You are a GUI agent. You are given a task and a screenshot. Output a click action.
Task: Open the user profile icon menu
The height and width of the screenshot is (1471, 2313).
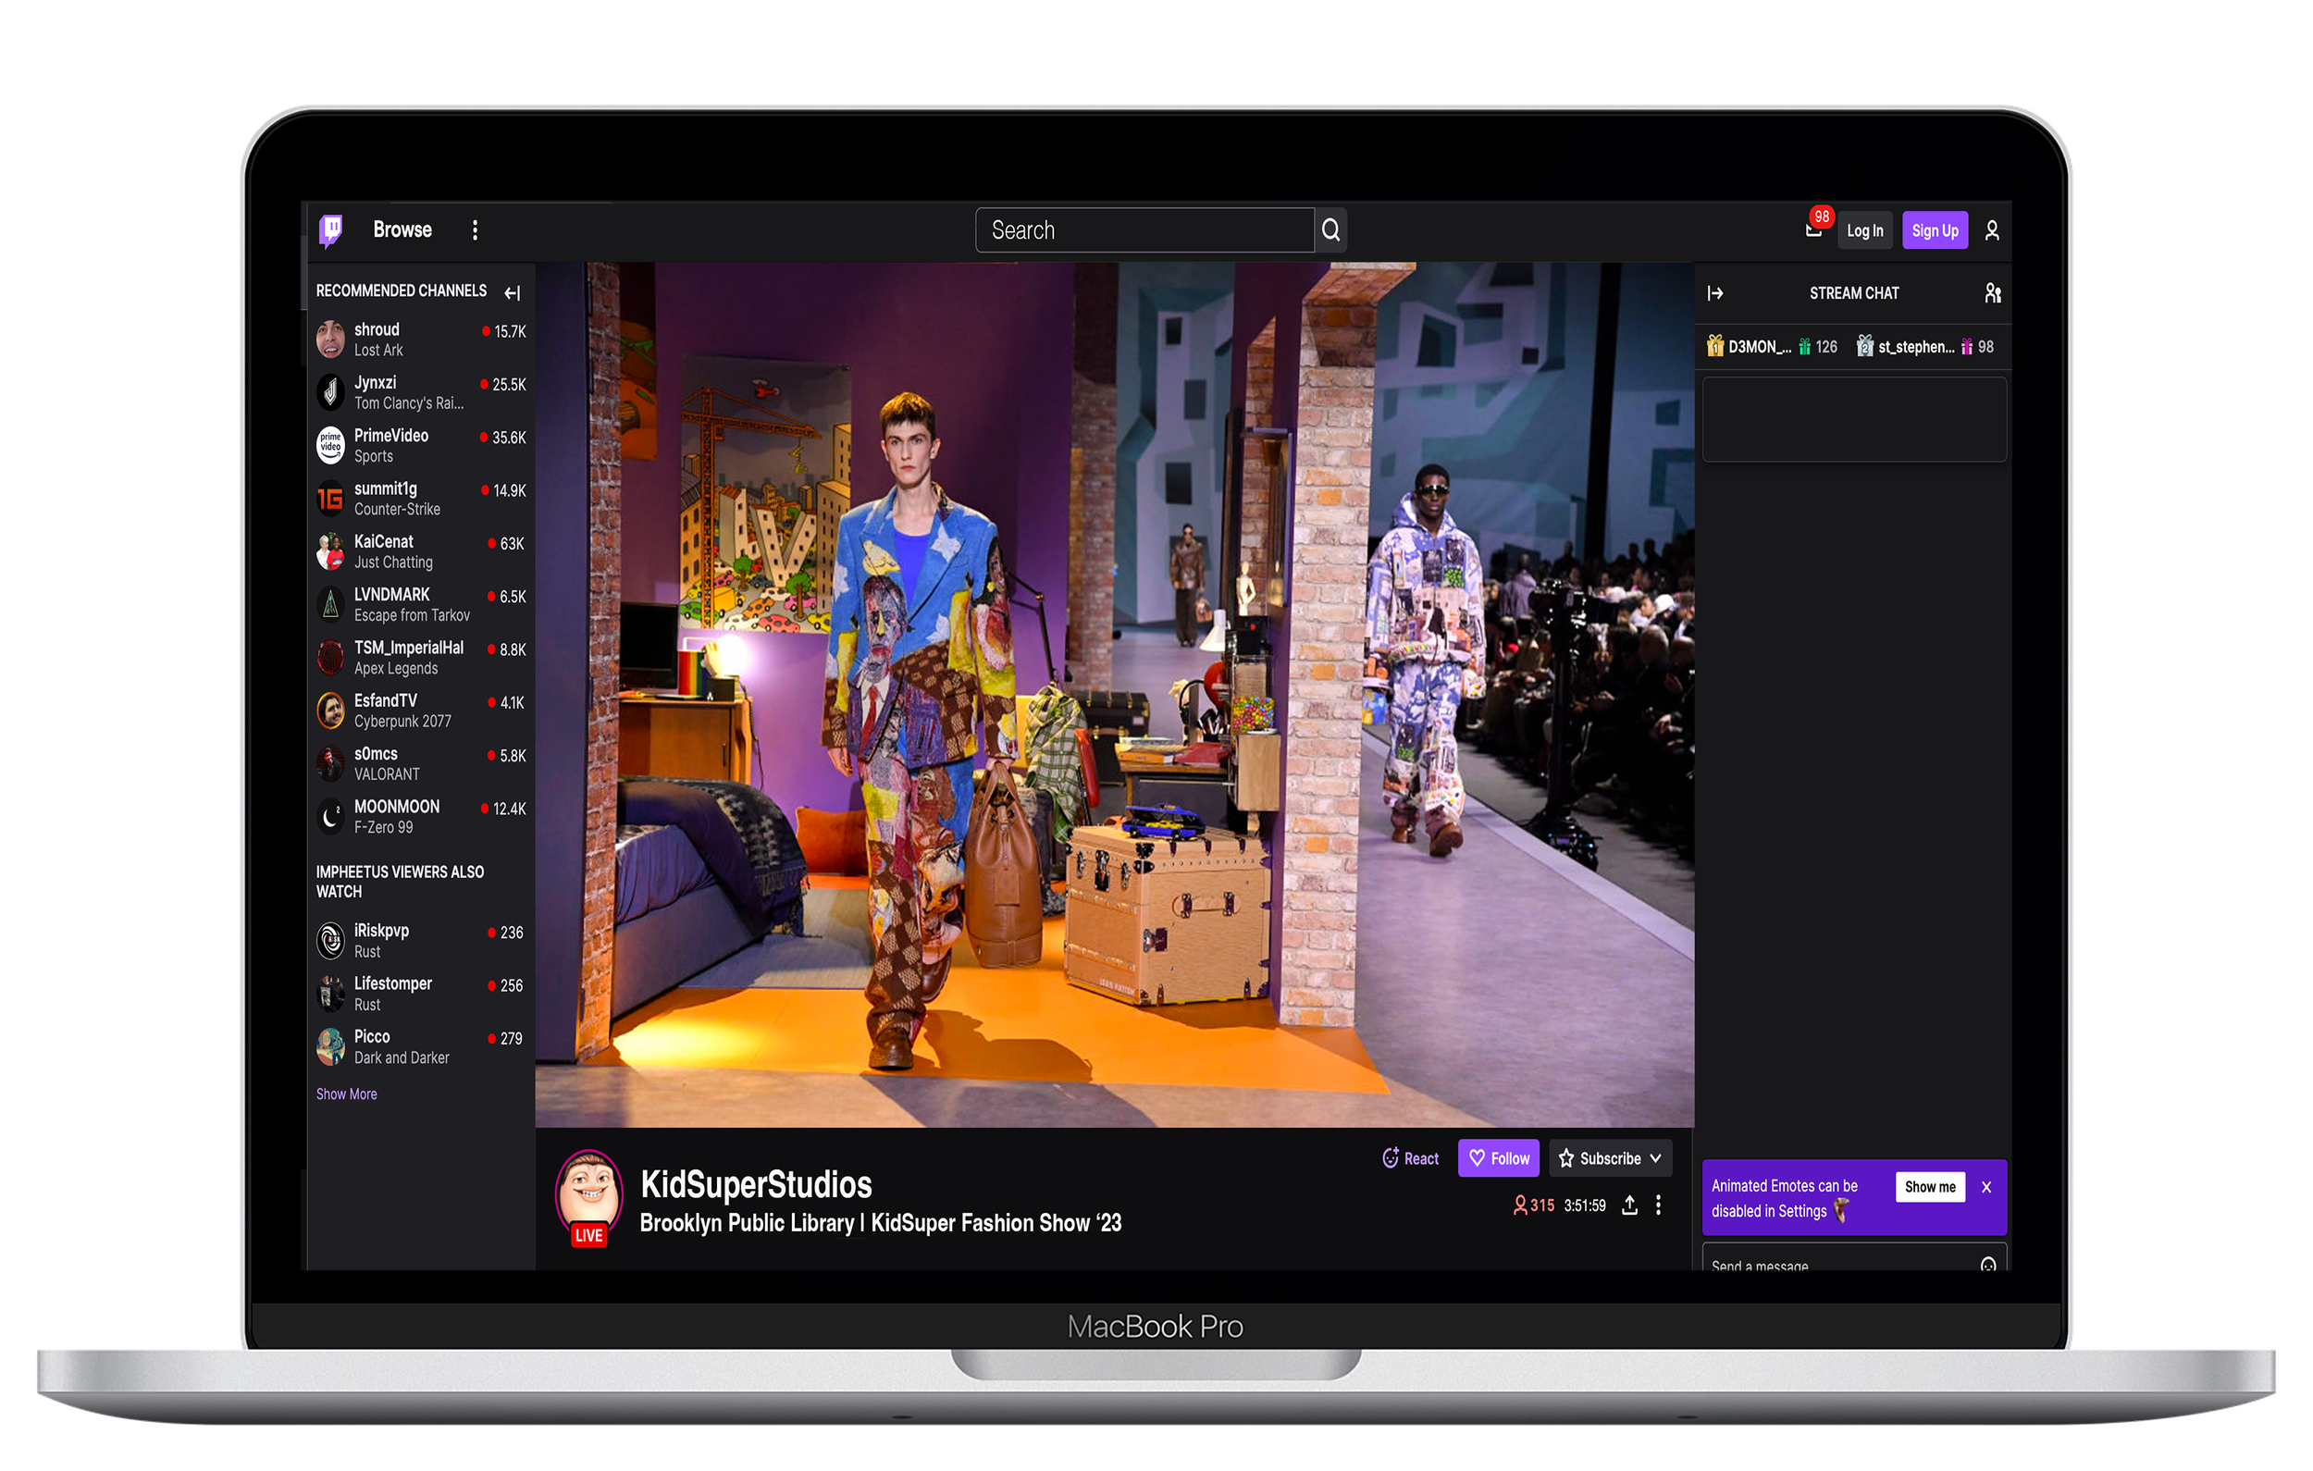pos(1991,230)
